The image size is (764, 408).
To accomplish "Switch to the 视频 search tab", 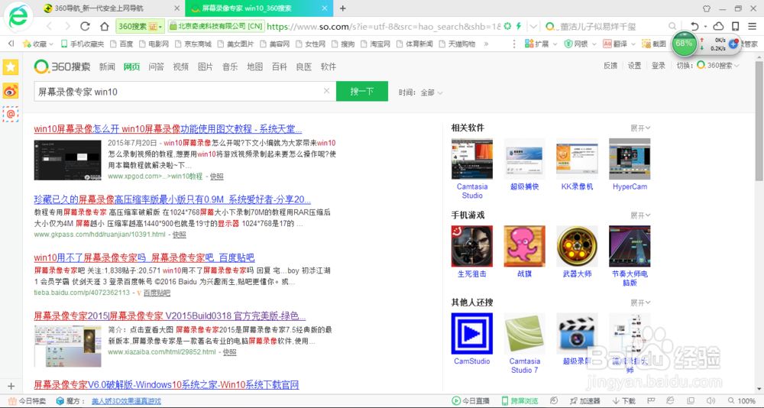I will tap(181, 66).
